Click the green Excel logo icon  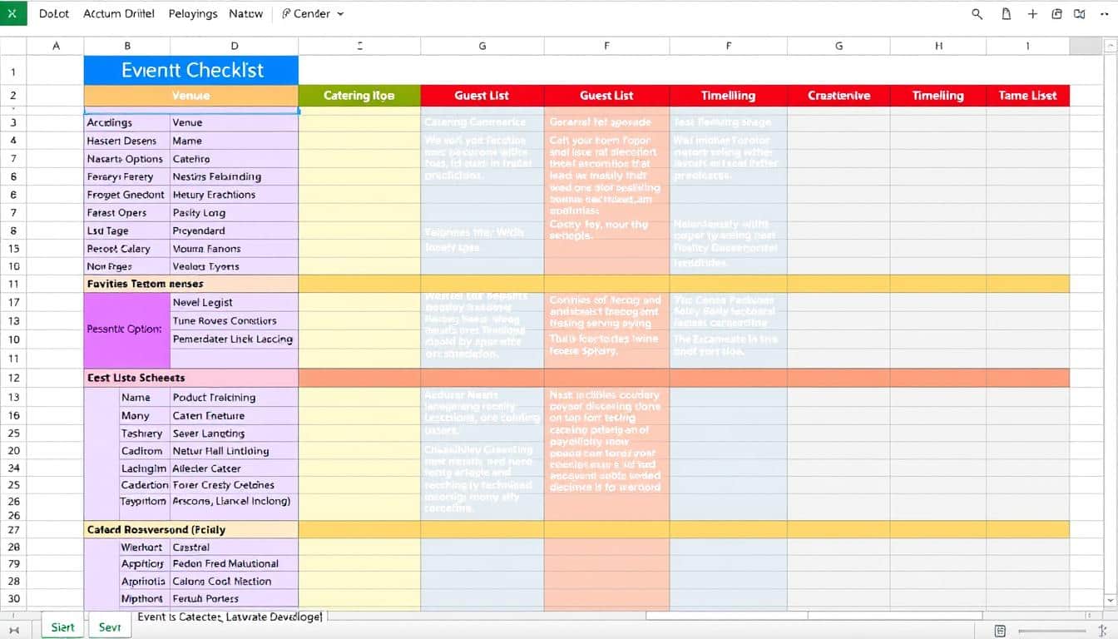13,13
